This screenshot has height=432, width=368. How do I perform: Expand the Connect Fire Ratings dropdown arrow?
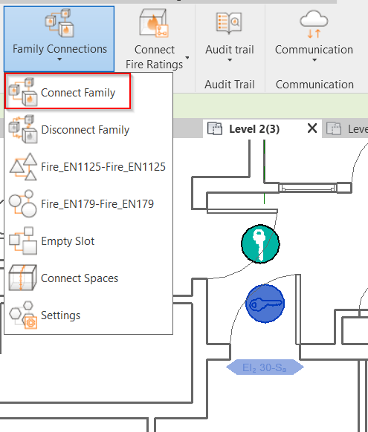[x=187, y=58]
